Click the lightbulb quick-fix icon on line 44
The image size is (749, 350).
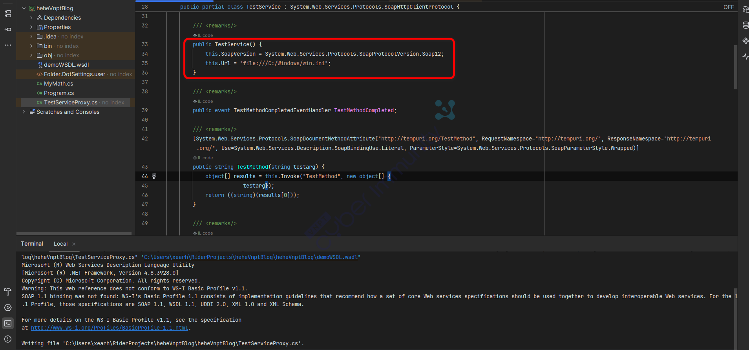pos(154,176)
